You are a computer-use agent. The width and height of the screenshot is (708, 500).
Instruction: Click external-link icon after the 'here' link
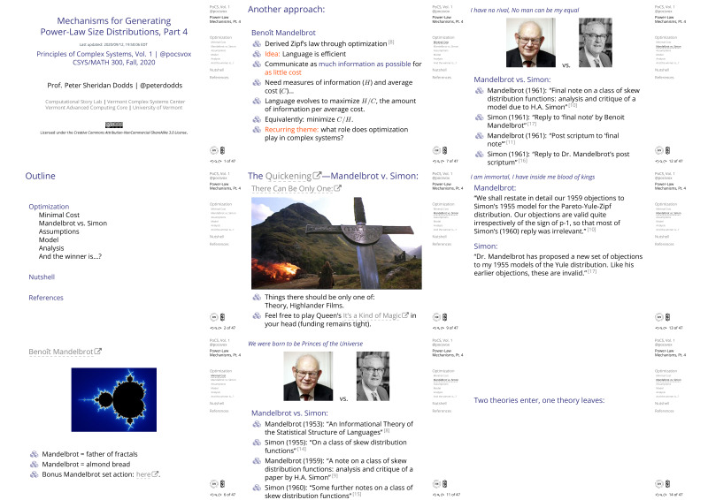[x=165, y=474]
